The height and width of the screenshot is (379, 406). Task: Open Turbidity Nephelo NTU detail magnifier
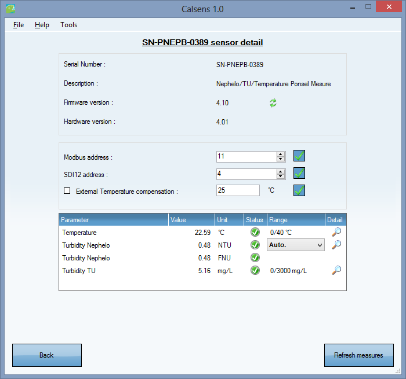[336, 245]
